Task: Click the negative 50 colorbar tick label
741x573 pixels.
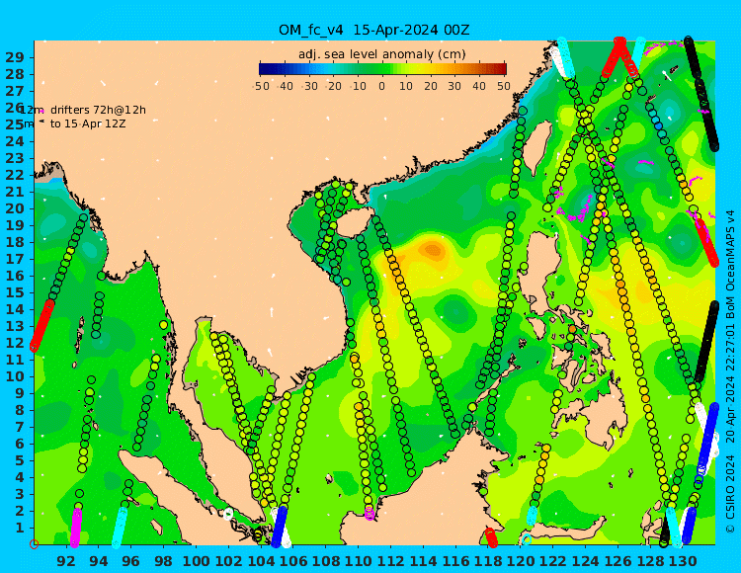Action: coord(262,86)
